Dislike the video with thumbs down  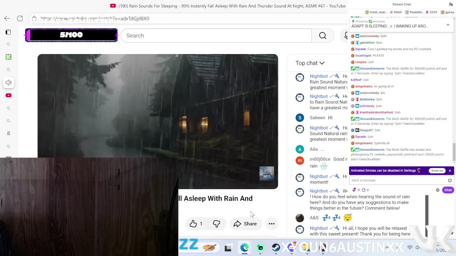(217, 224)
